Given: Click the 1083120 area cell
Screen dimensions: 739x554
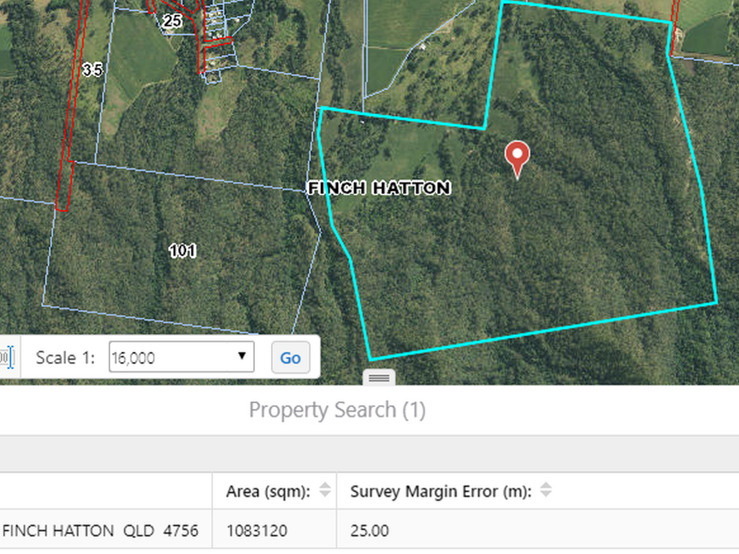Looking at the screenshot, I should tap(257, 530).
